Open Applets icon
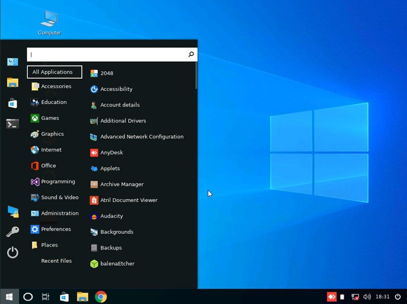This screenshot has height=304, width=407. [x=94, y=168]
